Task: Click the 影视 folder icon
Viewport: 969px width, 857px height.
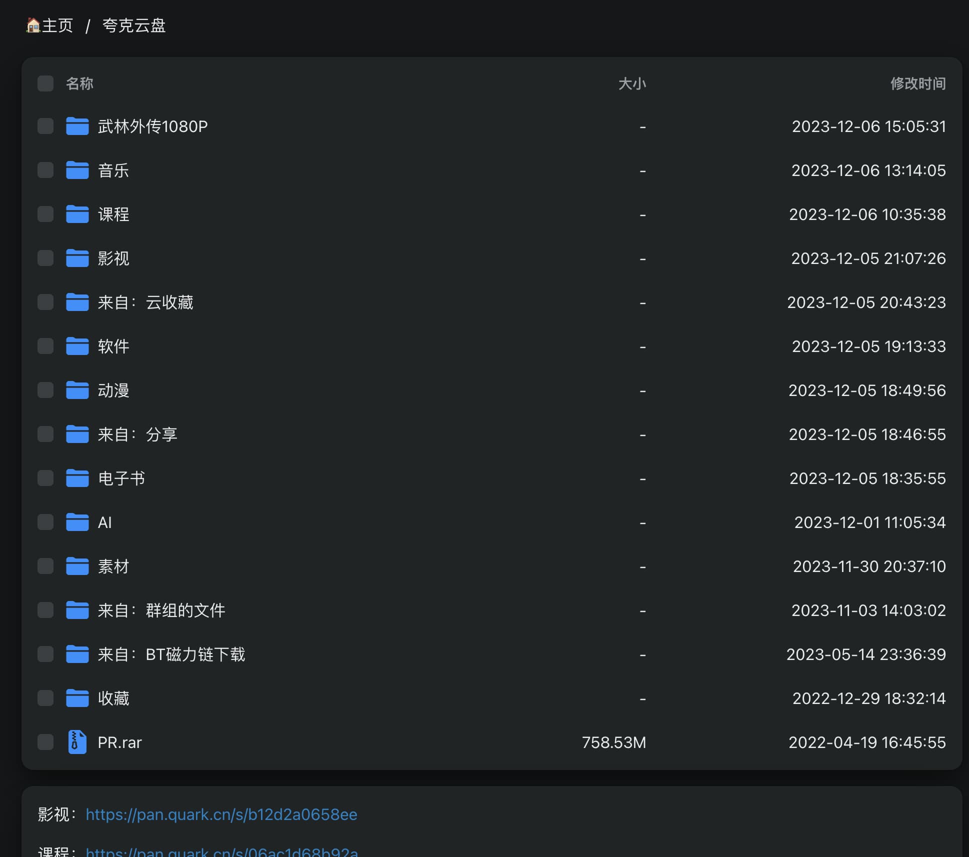Action: point(77,258)
